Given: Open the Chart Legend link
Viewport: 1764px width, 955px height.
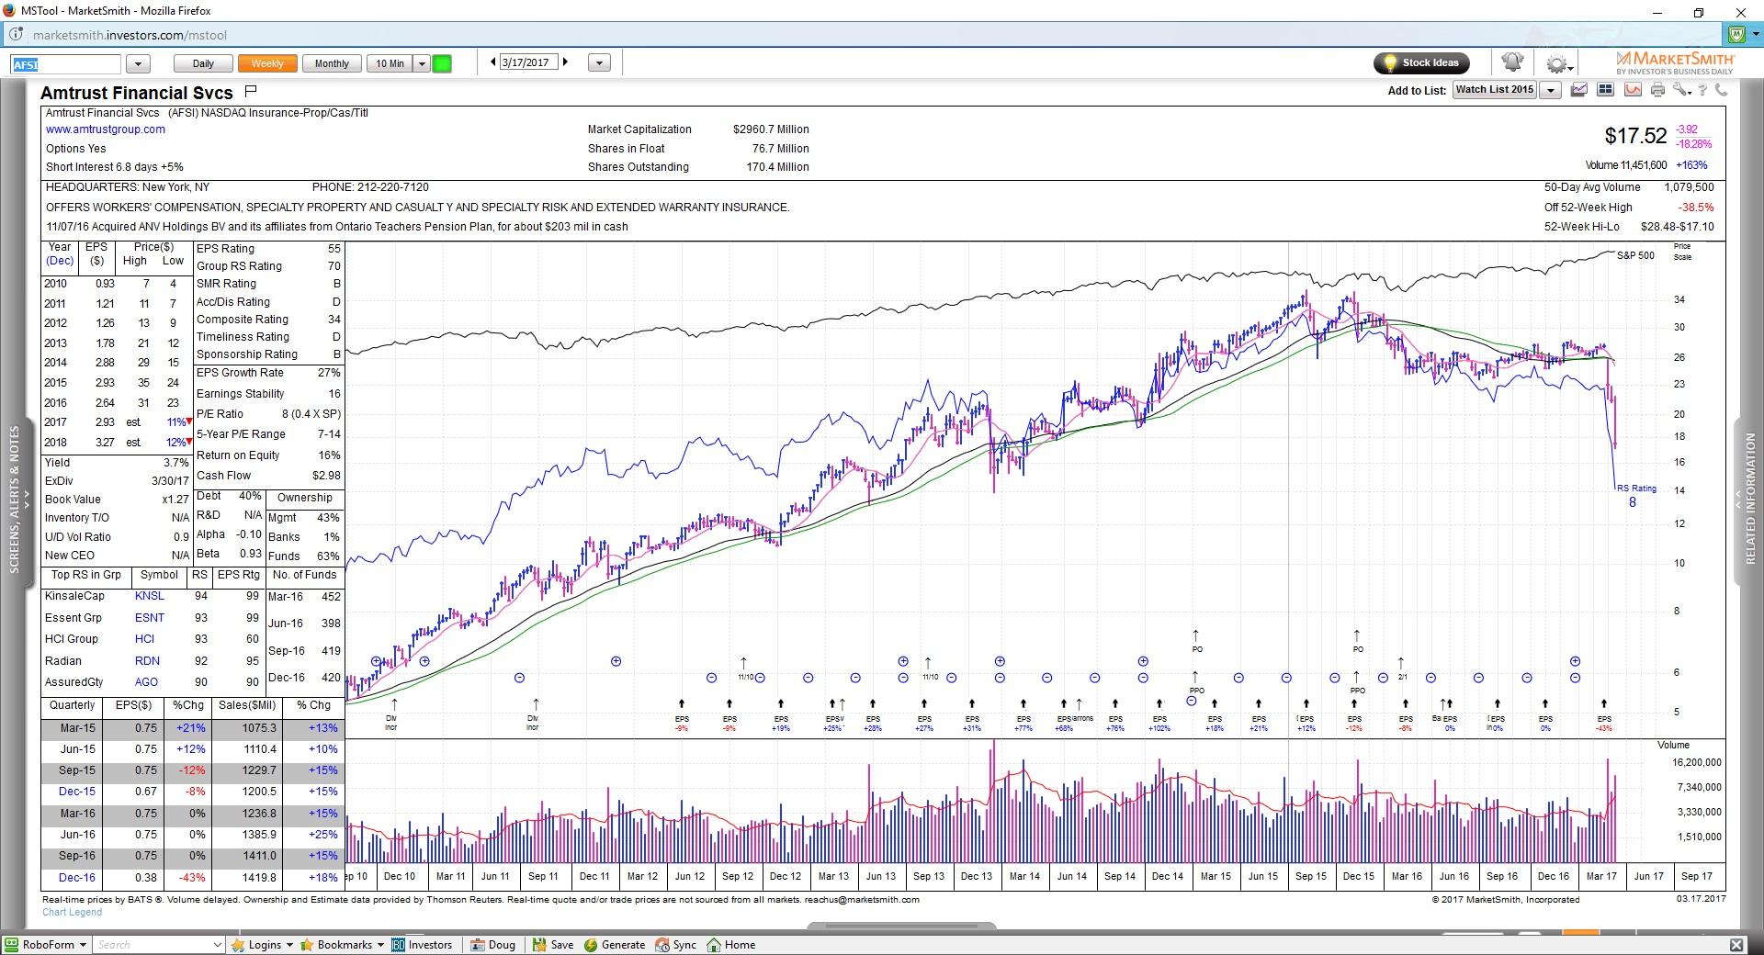Looking at the screenshot, I should pos(72,912).
